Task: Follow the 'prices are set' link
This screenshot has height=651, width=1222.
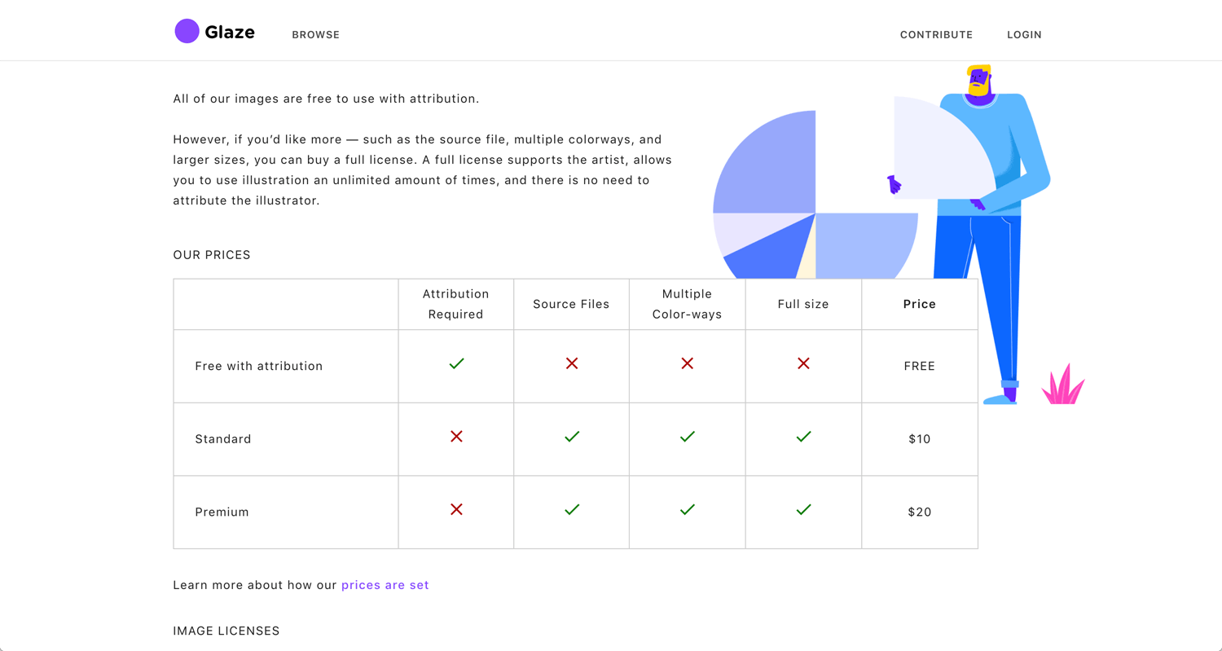Action: [x=385, y=585]
